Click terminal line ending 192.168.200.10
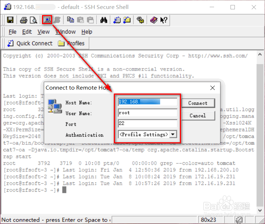The image size is (265, 224). coord(121,170)
